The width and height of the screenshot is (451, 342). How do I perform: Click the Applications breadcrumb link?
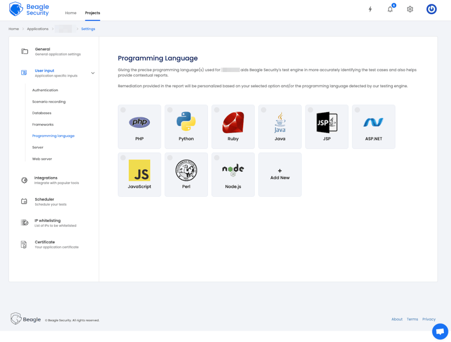click(38, 29)
